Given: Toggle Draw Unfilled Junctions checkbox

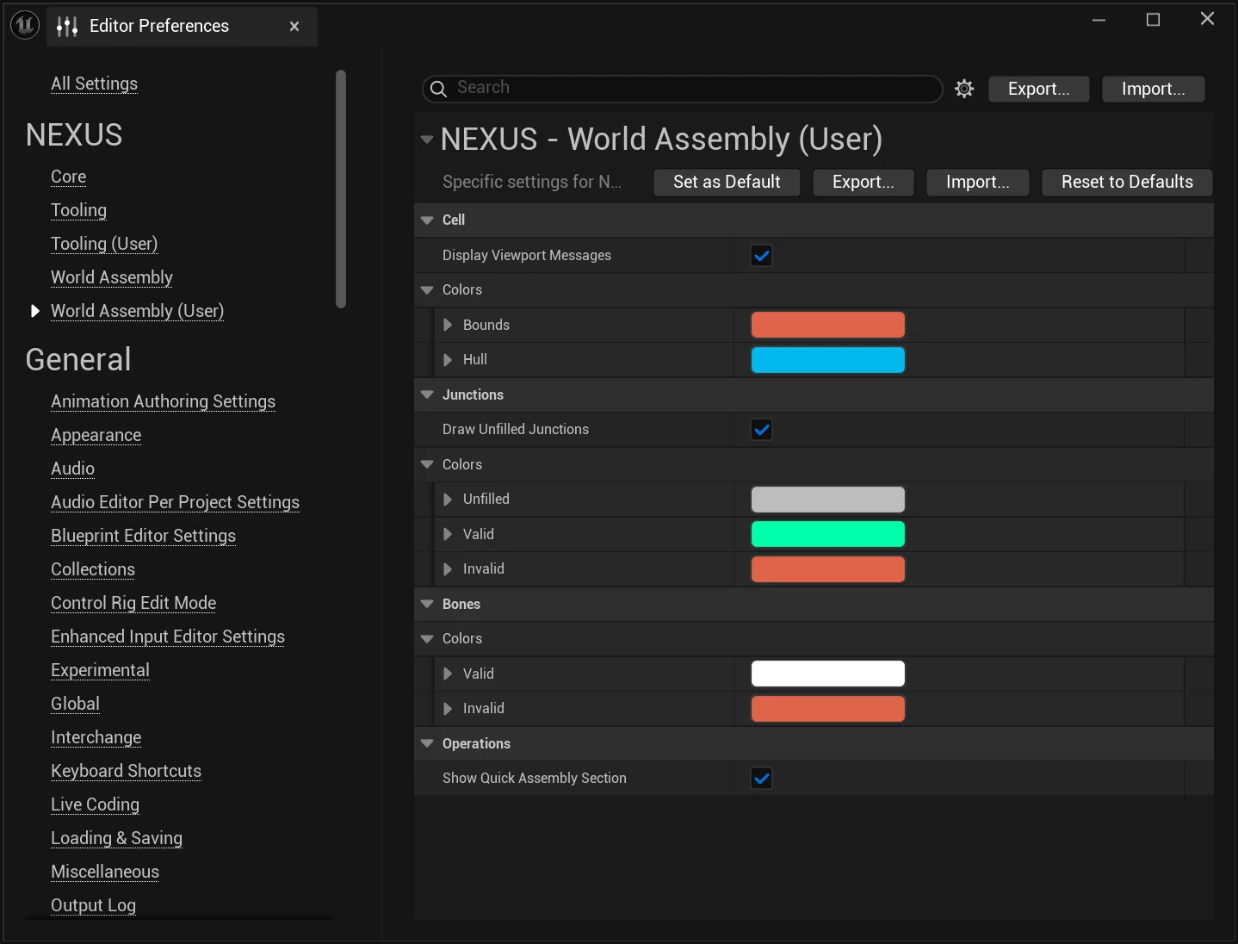Looking at the screenshot, I should pos(762,430).
